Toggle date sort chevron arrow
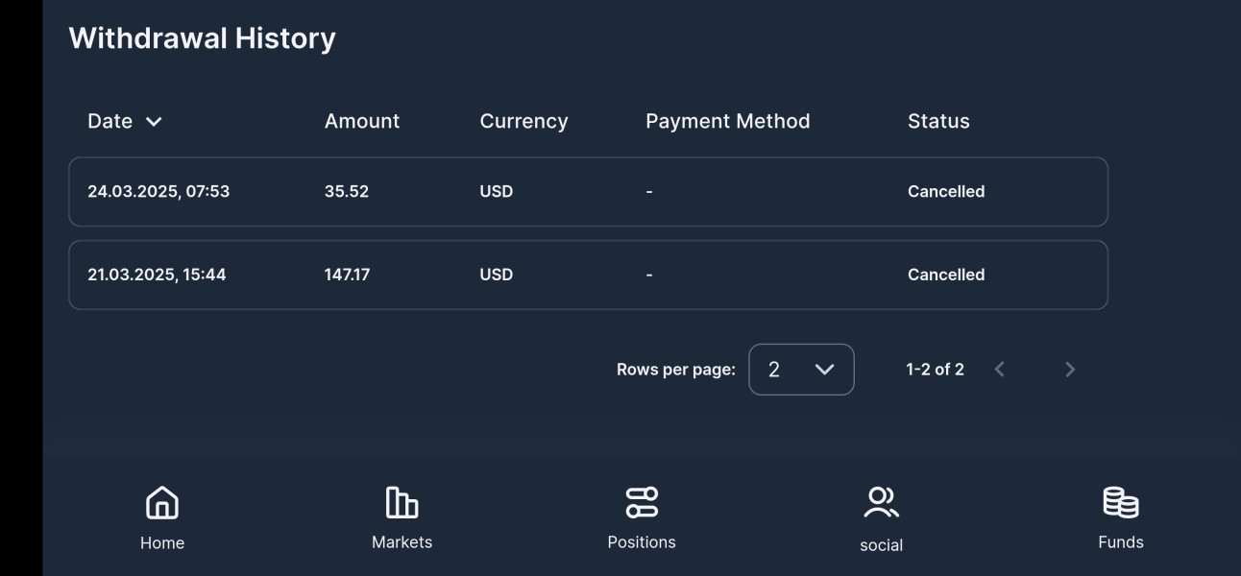The image size is (1241, 576). 154,122
